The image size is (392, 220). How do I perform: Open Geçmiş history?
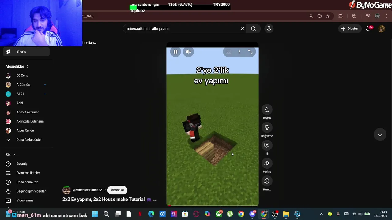click(x=26, y=164)
